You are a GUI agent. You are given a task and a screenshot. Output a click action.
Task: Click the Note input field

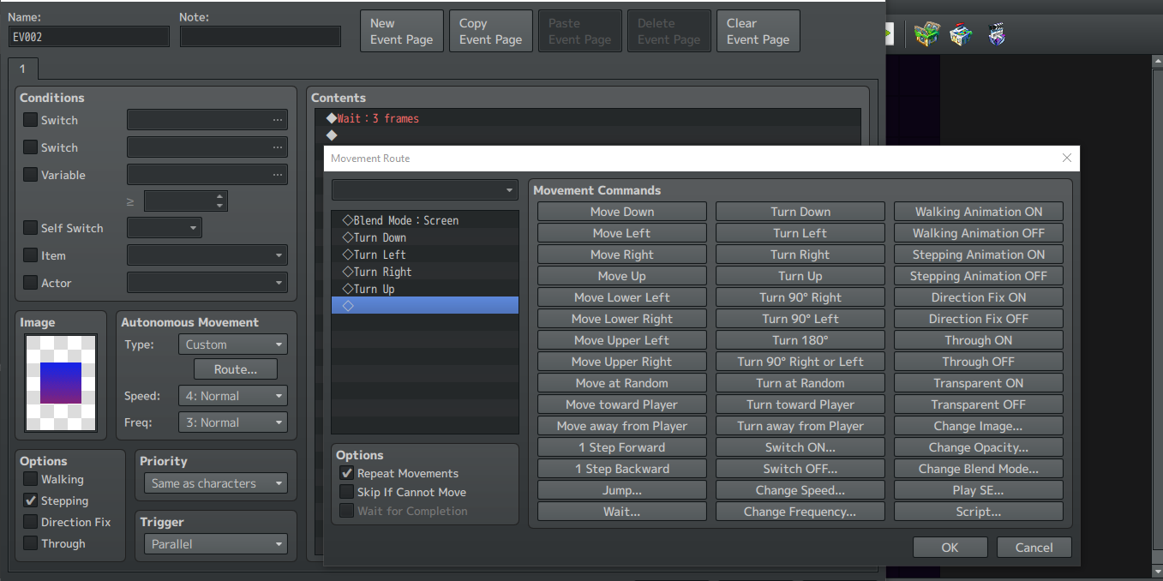coord(261,36)
